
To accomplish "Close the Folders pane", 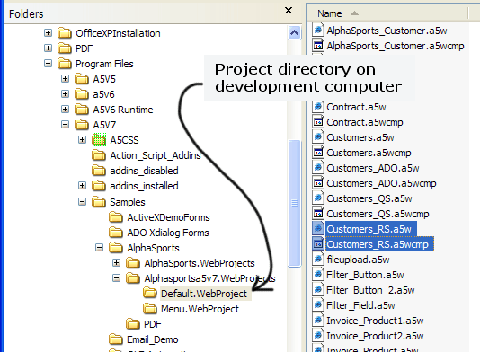I will (289, 11).
